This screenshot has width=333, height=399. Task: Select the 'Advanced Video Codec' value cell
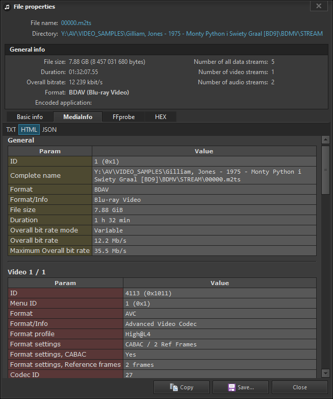(220, 324)
